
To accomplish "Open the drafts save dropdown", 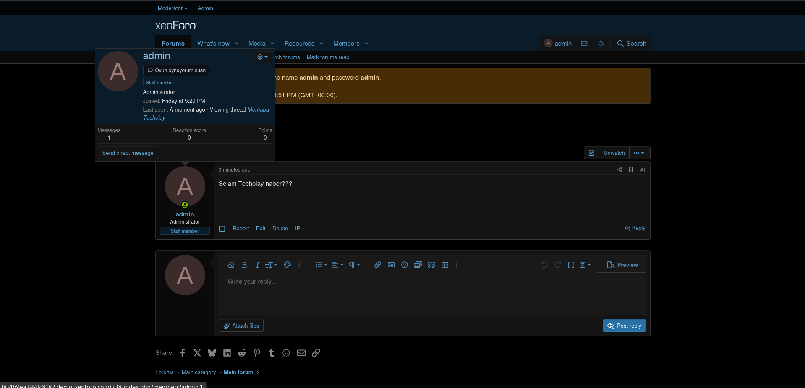I will 585,265.
